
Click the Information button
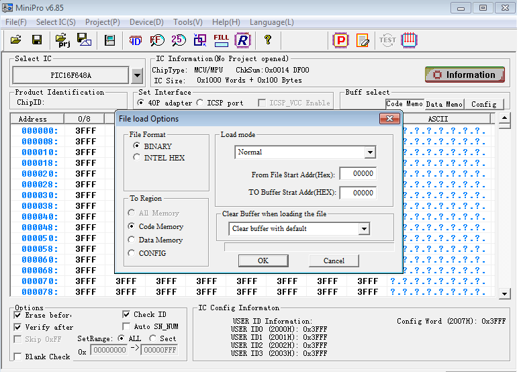tap(465, 75)
